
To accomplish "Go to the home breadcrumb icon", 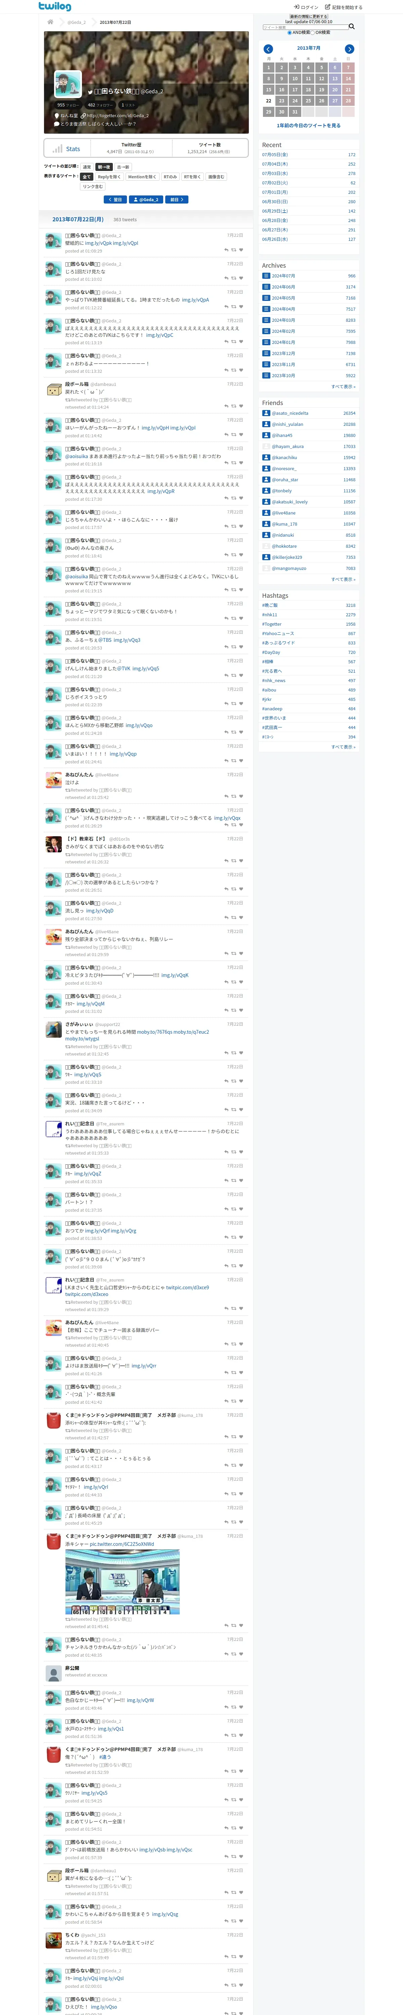I will (50, 22).
